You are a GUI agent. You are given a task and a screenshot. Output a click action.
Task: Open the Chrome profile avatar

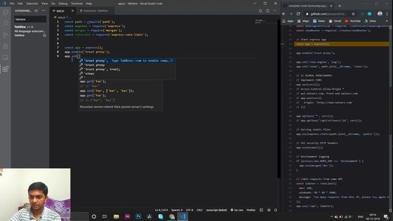coord(380,14)
